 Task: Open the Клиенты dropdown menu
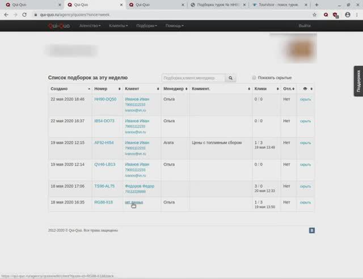119,26
